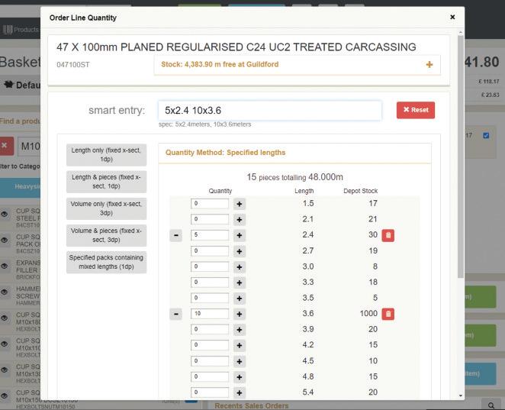
Task: Decrease quantity for 2.4 length
Action: [x=176, y=235]
